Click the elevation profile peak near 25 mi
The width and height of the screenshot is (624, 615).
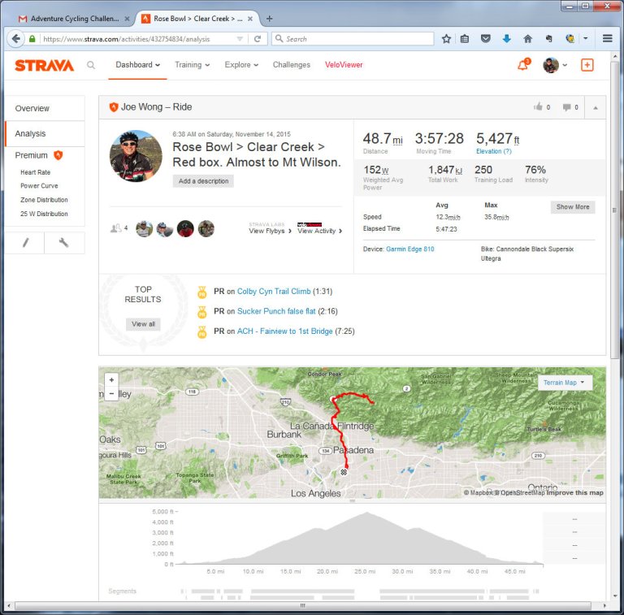pos(367,513)
